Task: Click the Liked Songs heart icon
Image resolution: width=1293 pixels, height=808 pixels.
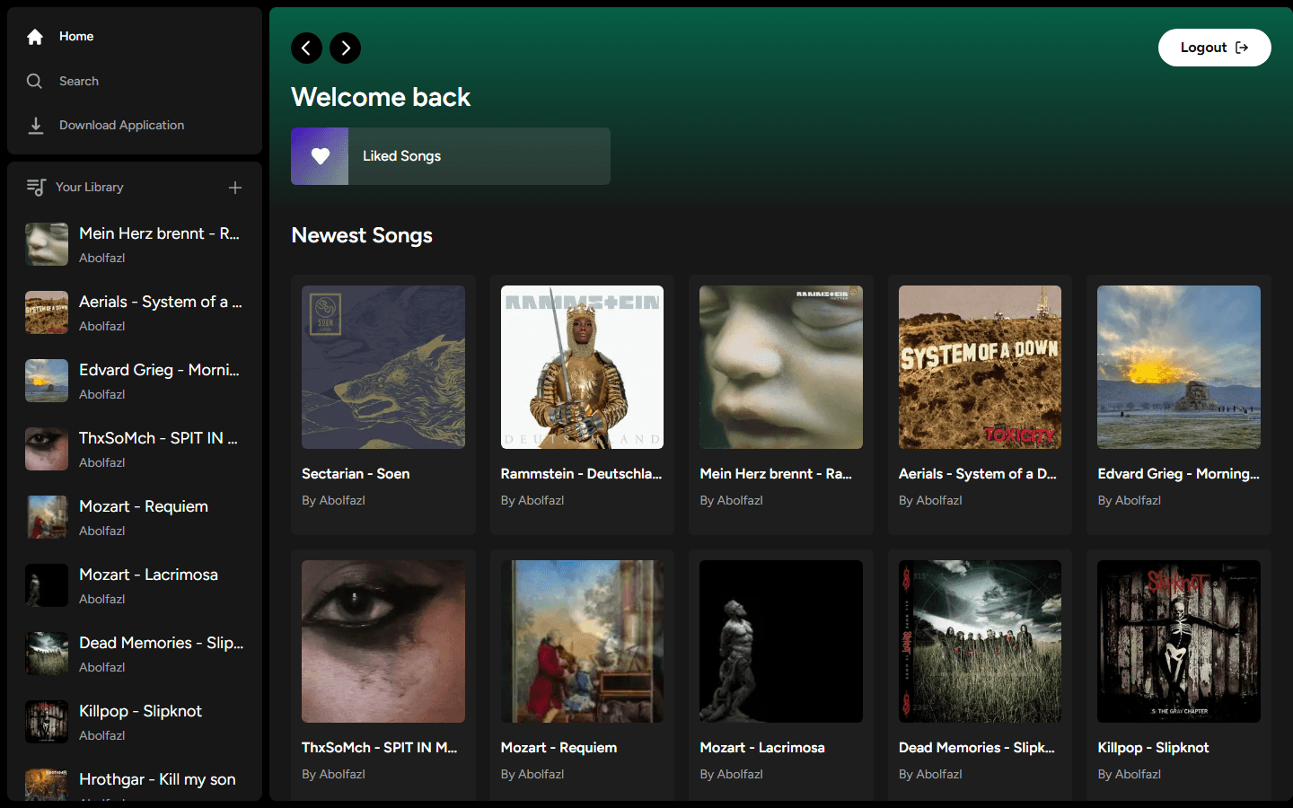Action: click(x=320, y=156)
